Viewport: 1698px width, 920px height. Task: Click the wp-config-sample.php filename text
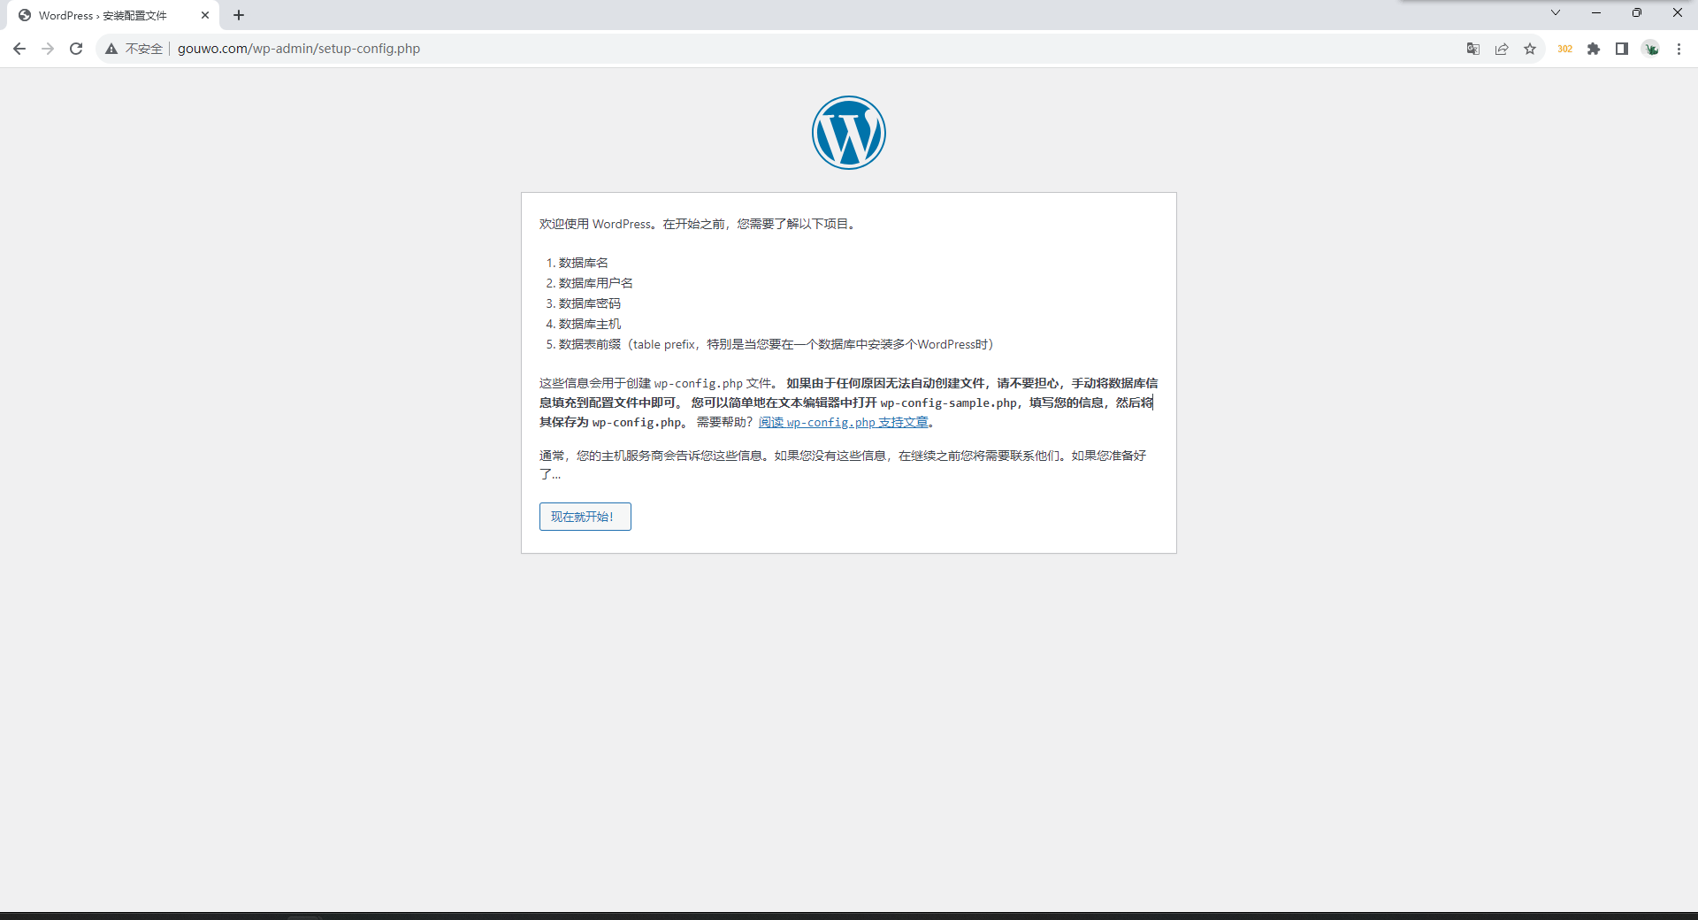coord(949,402)
